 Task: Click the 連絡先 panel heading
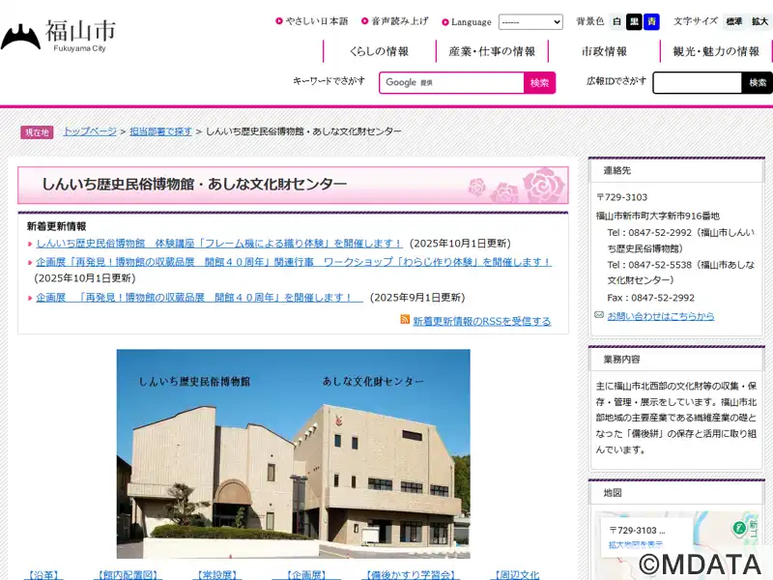click(617, 171)
